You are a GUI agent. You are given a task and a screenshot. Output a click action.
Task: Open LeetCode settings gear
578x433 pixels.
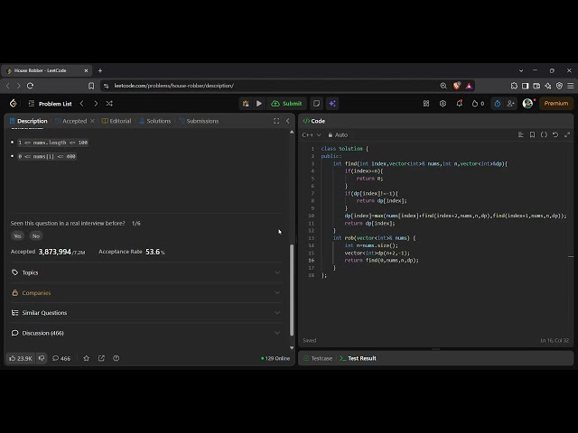[443, 104]
